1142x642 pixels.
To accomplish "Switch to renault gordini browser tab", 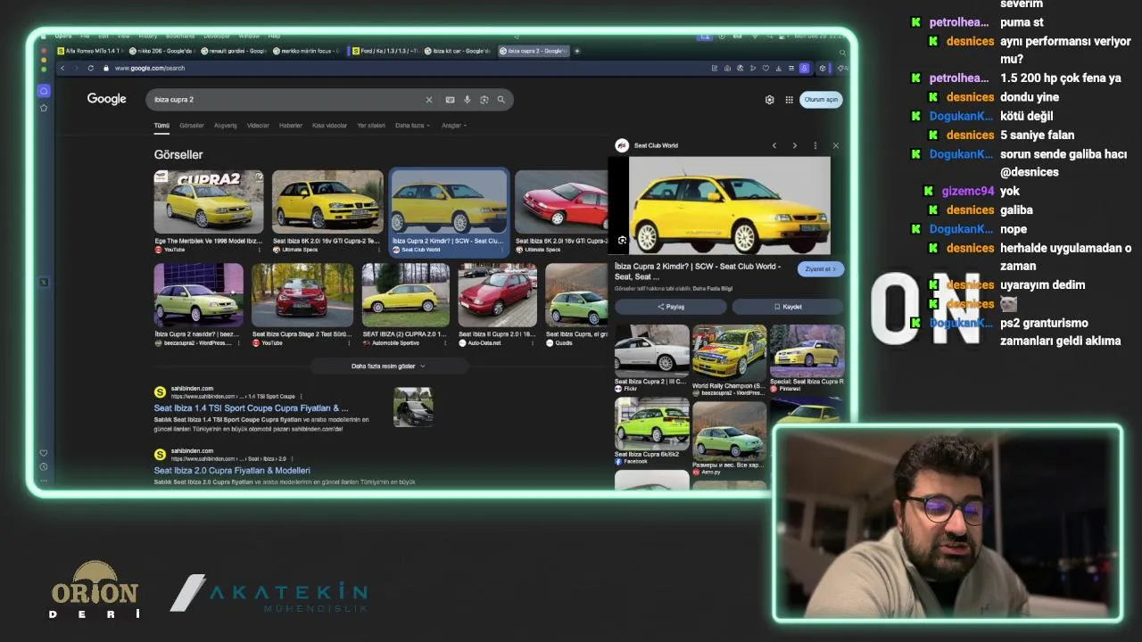I will [234, 51].
